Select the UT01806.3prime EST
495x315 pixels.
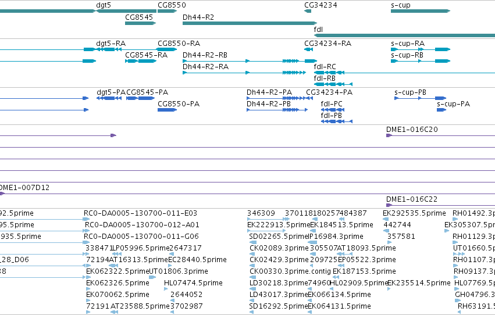pos(152,277)
